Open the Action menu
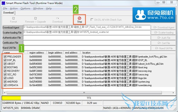Screen dimensions: 178x112 point(14,8)
